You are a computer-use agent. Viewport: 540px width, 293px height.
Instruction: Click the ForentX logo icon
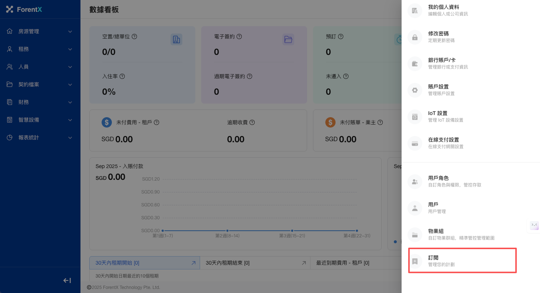point(10,9)
